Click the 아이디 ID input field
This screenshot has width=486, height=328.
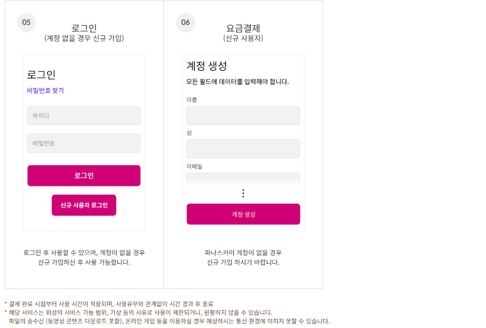pos(83,115)
